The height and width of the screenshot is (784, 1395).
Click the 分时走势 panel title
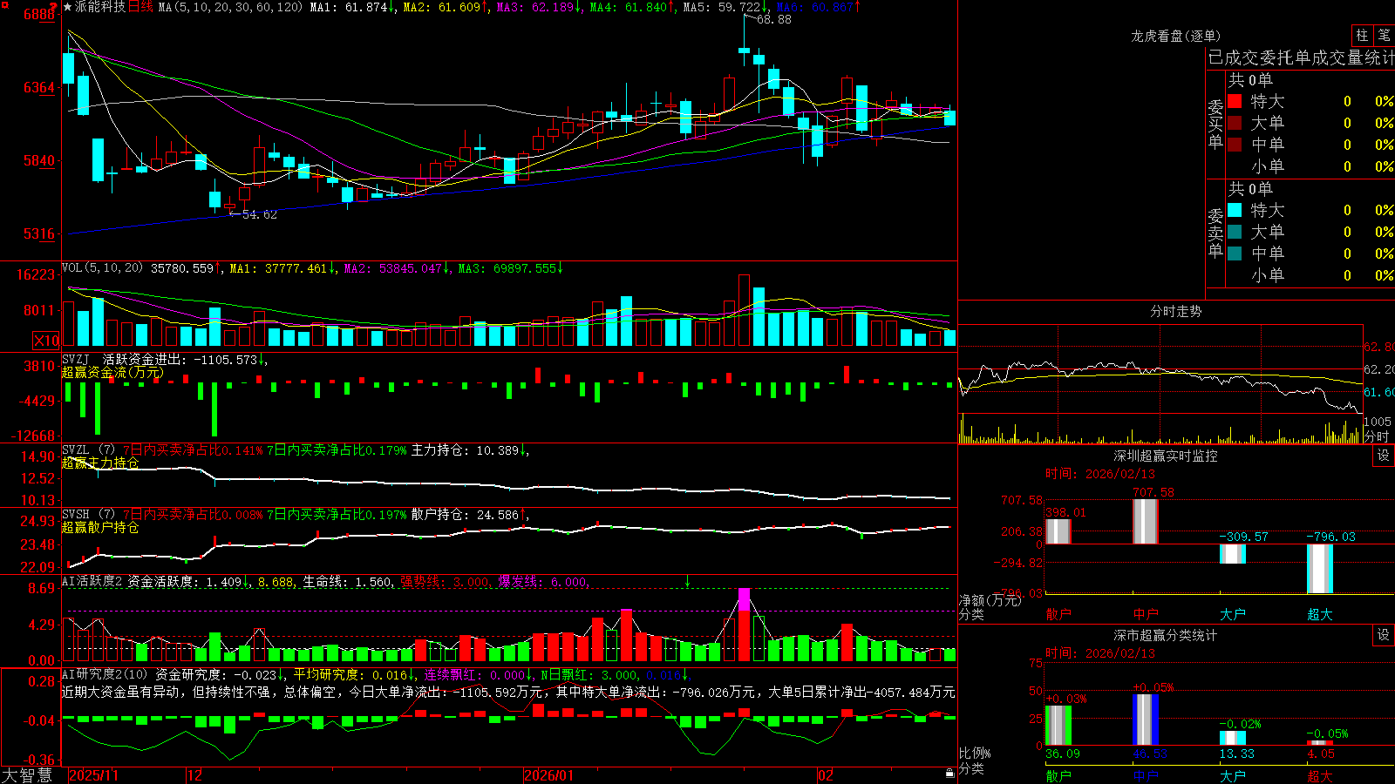pyautogui.click(x=1175, y=311)
